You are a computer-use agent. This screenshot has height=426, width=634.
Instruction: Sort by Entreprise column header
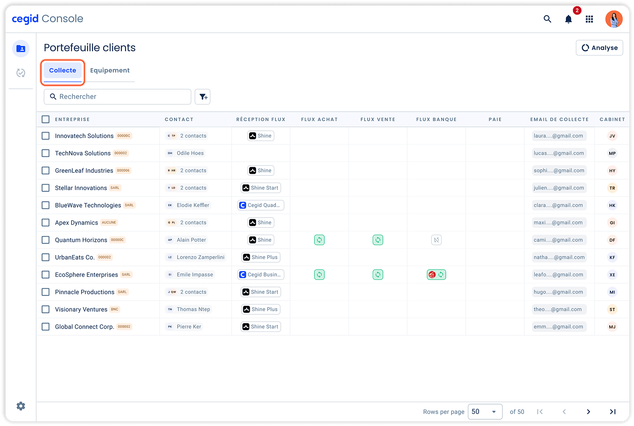[72, 120]
